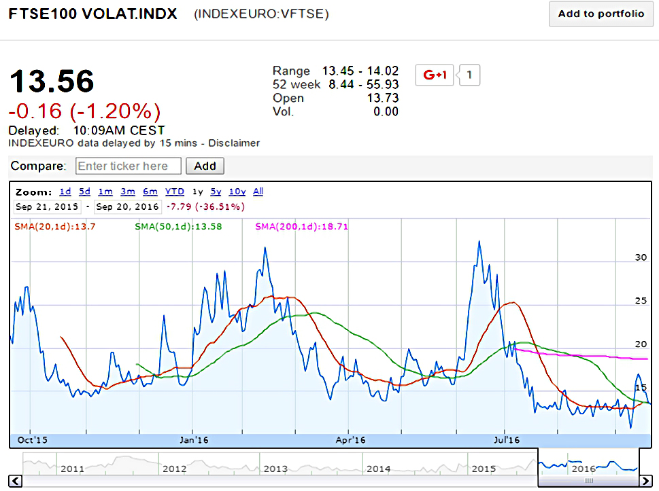Set chart zoom to 1d

coord(65,192)
